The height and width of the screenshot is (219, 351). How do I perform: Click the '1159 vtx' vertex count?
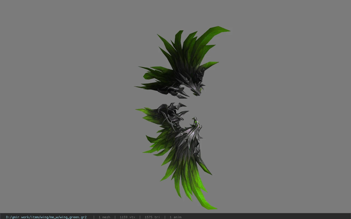127,217
